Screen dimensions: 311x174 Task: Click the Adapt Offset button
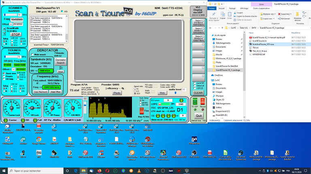[55, 92]
